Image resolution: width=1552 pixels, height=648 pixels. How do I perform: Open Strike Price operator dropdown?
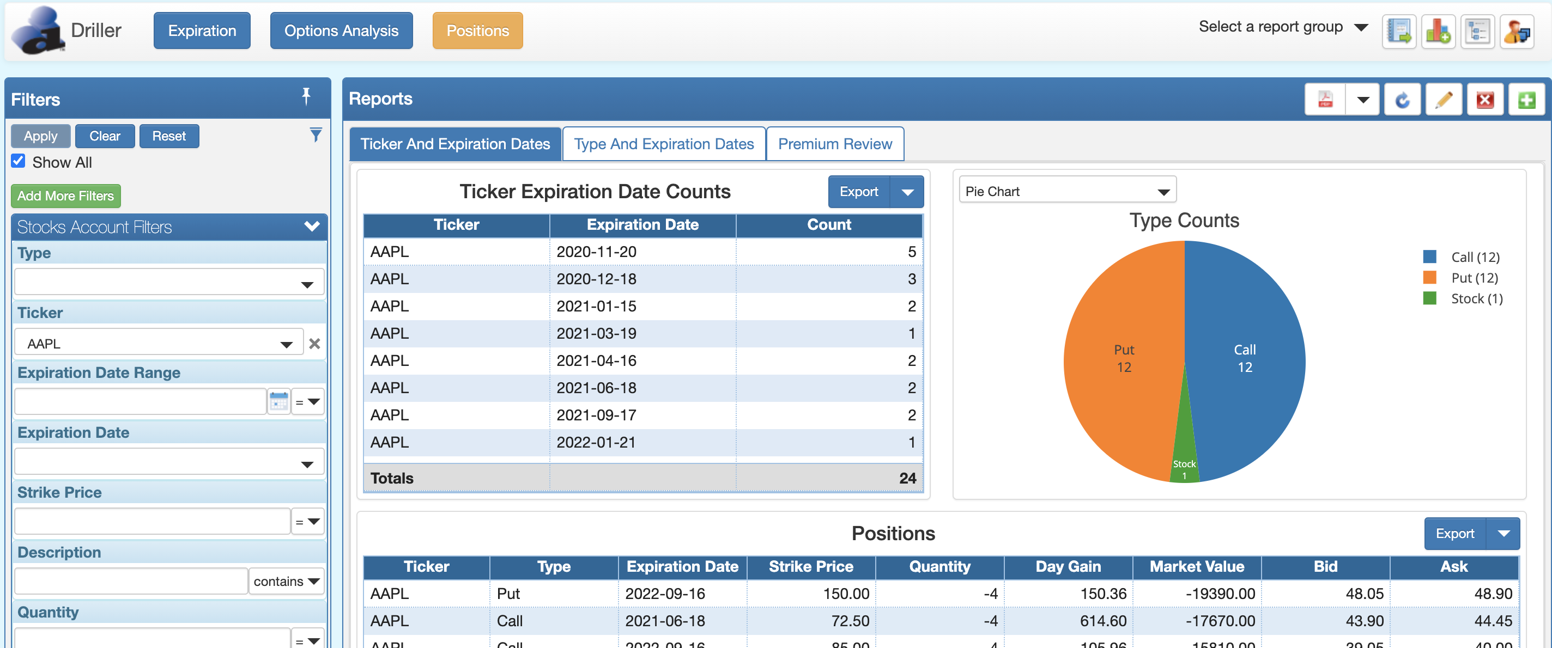pyautogui.click(x=308, y=522)
